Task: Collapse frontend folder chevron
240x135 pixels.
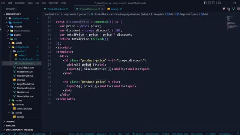Action: tap(6, 22)
